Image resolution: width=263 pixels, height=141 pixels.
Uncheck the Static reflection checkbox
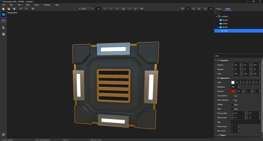(x=232, y=100)
